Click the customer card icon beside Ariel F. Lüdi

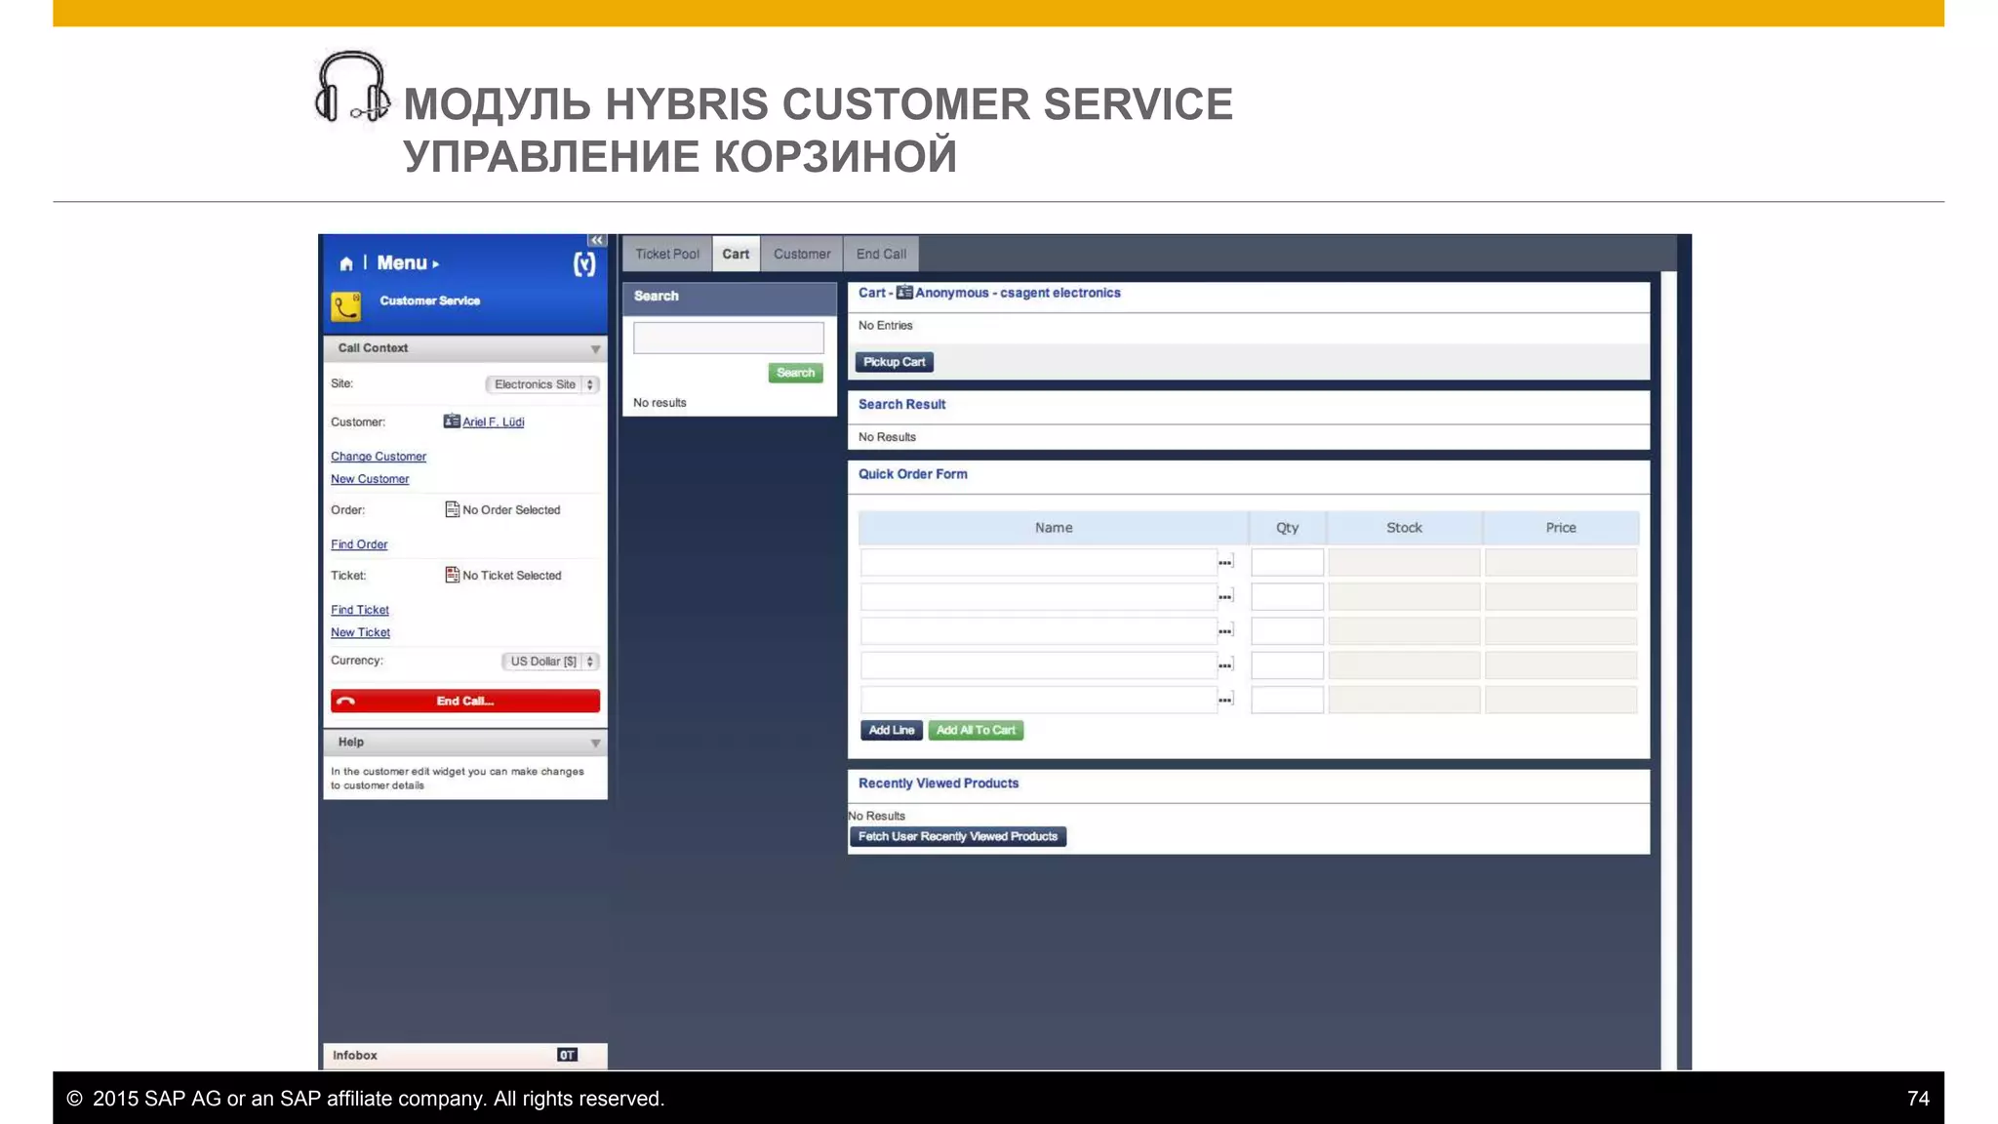[x=452, y=421]
